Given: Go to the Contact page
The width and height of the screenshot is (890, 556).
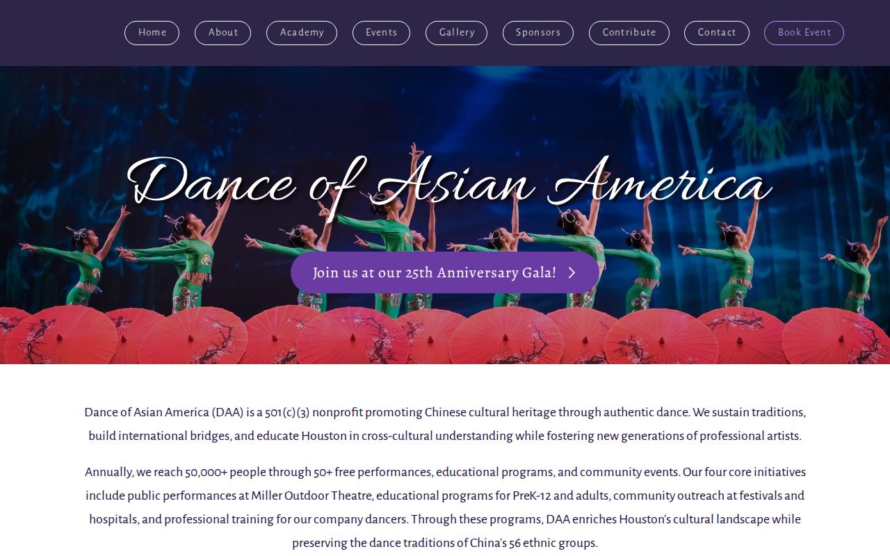Looking at the screenshot, I should point(717,33).
